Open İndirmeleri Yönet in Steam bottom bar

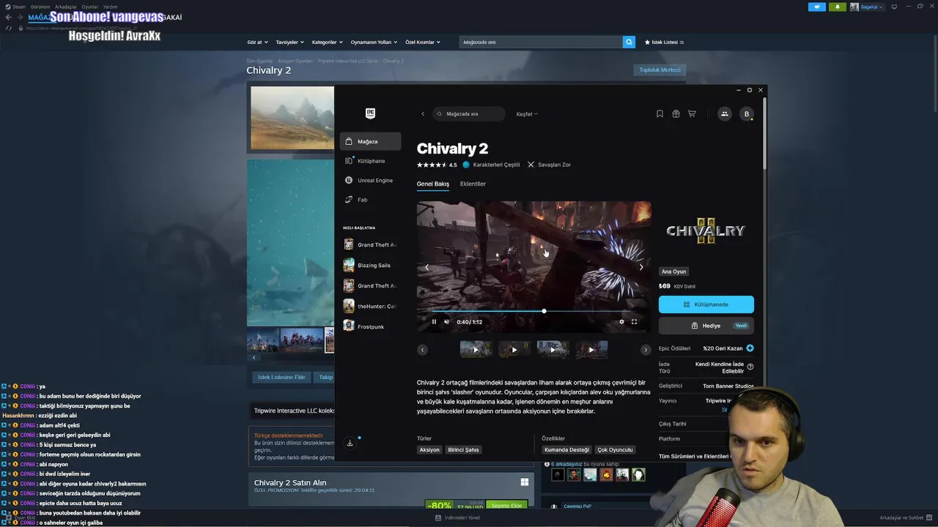[458, 517]
